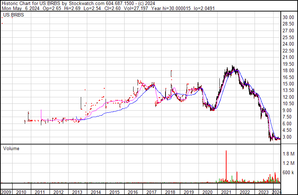The height and width of the screenshot is (195, 298).
Task: Click the 21.00 price axis label
Action: click(x=288, y=57)
